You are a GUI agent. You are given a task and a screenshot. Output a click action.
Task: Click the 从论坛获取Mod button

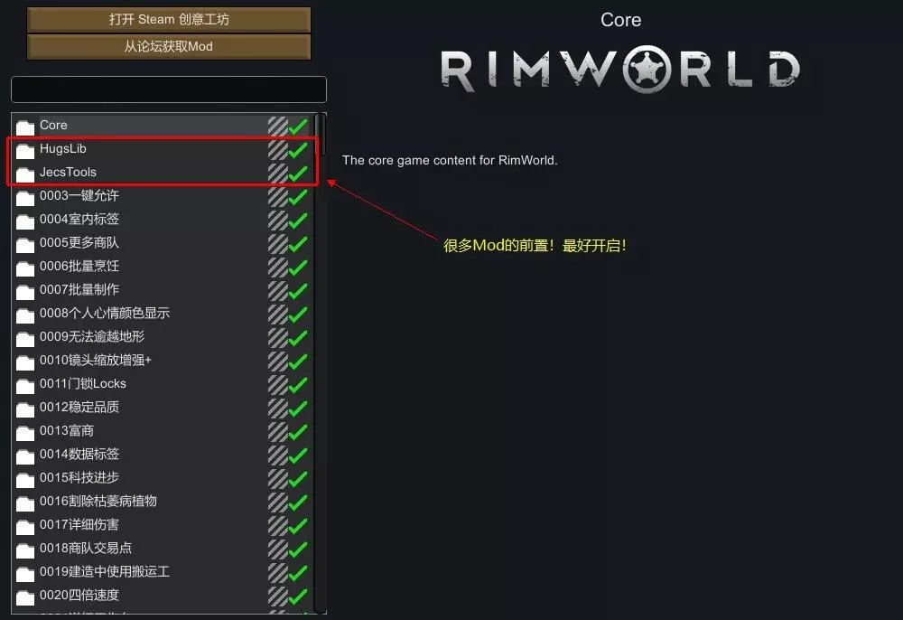(x=169, y=47)
